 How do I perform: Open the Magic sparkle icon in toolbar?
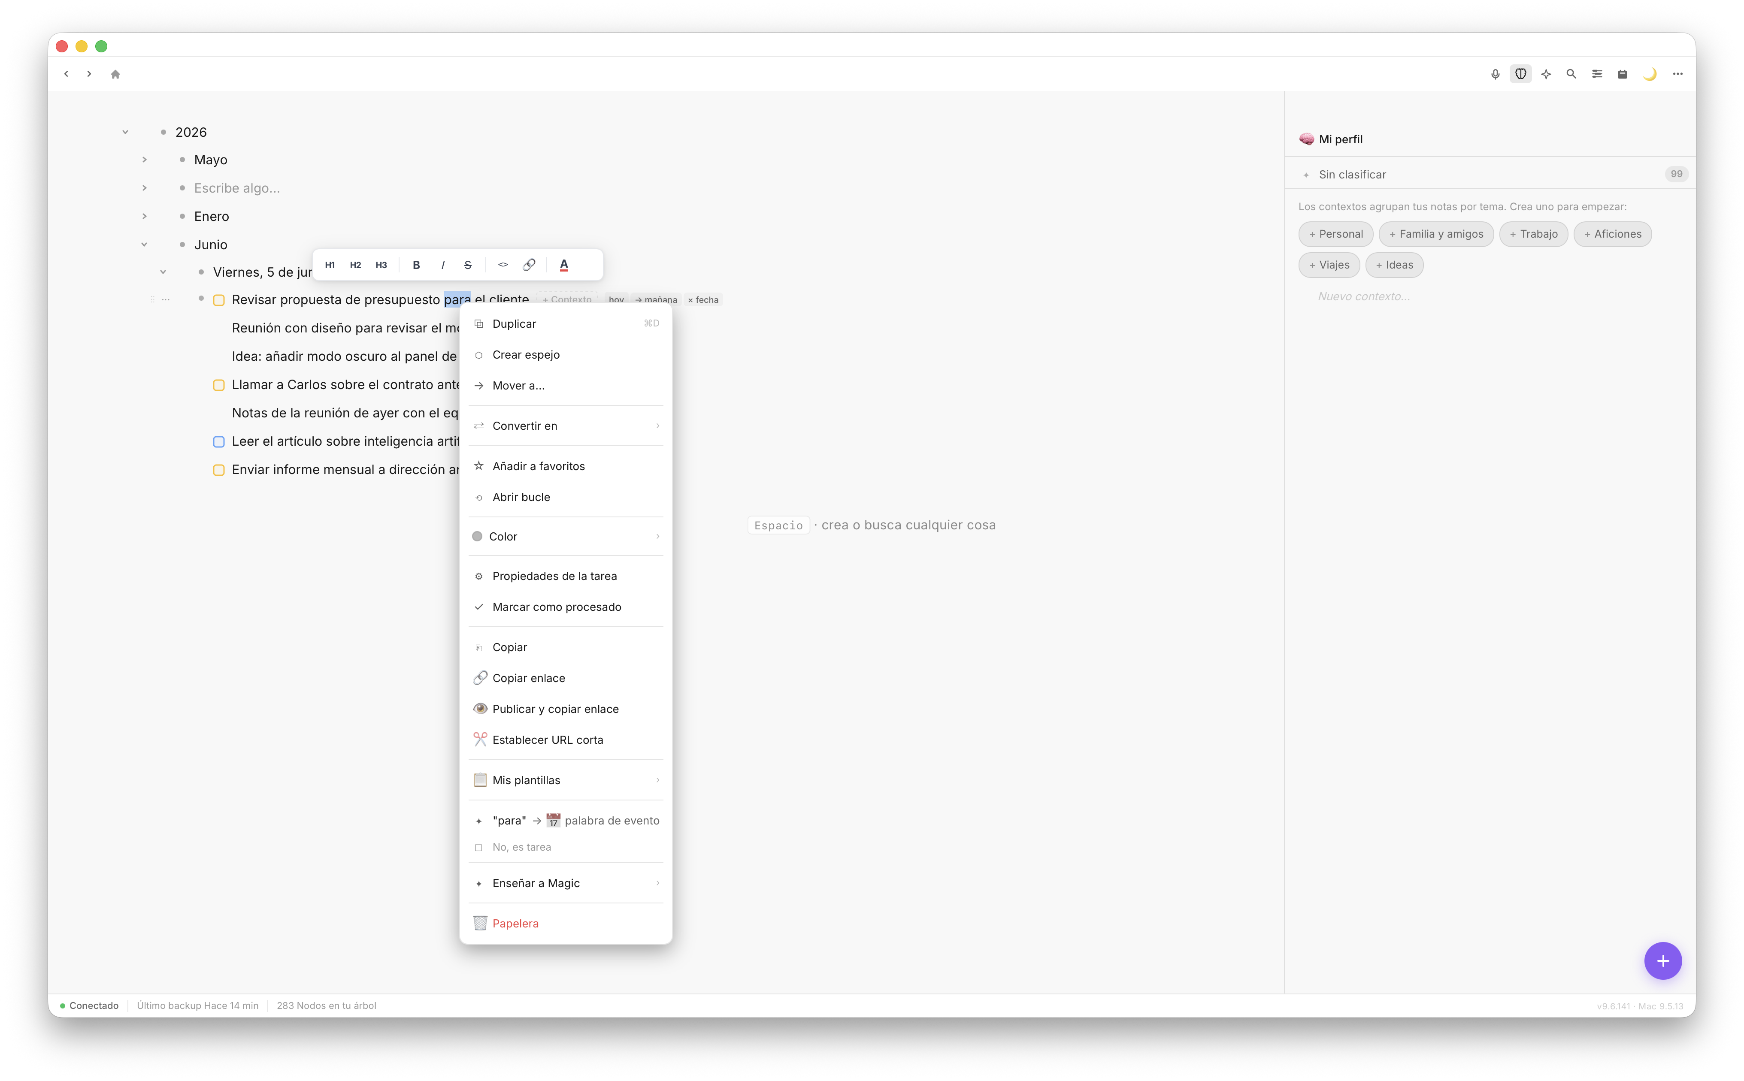coord(1546,74)
